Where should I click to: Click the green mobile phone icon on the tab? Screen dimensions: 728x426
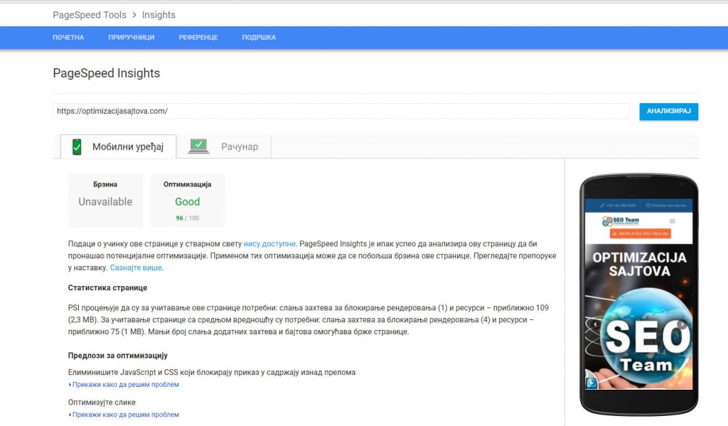(x=76, y=147)
